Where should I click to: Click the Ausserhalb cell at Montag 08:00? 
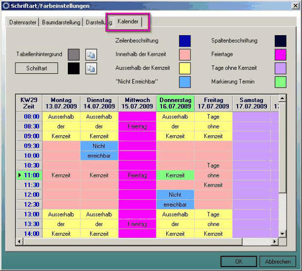click(61, 116)
